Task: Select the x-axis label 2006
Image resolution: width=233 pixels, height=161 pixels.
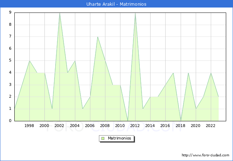Action: (90, 126)
